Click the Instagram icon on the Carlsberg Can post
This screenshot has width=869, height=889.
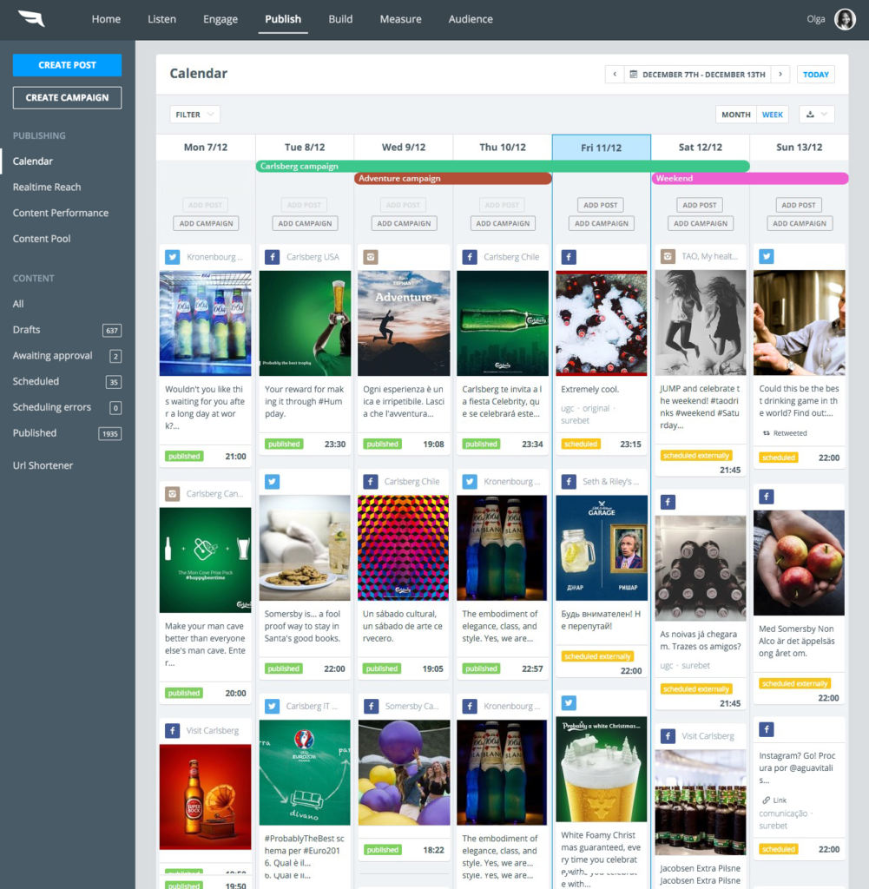(173, 494)
